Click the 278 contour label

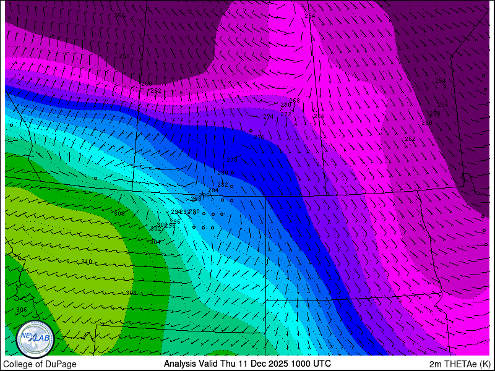[x=232, y=160]
